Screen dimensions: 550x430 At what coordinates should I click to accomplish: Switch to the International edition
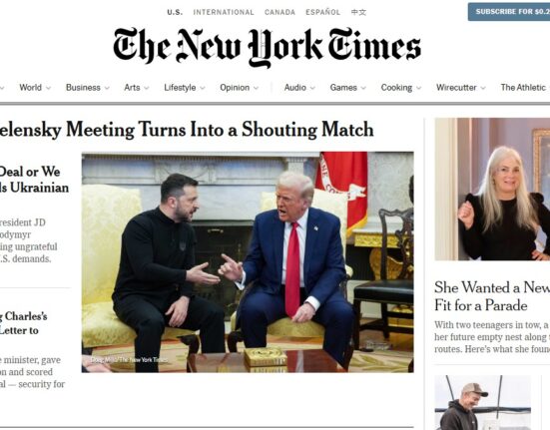[224, 12]
